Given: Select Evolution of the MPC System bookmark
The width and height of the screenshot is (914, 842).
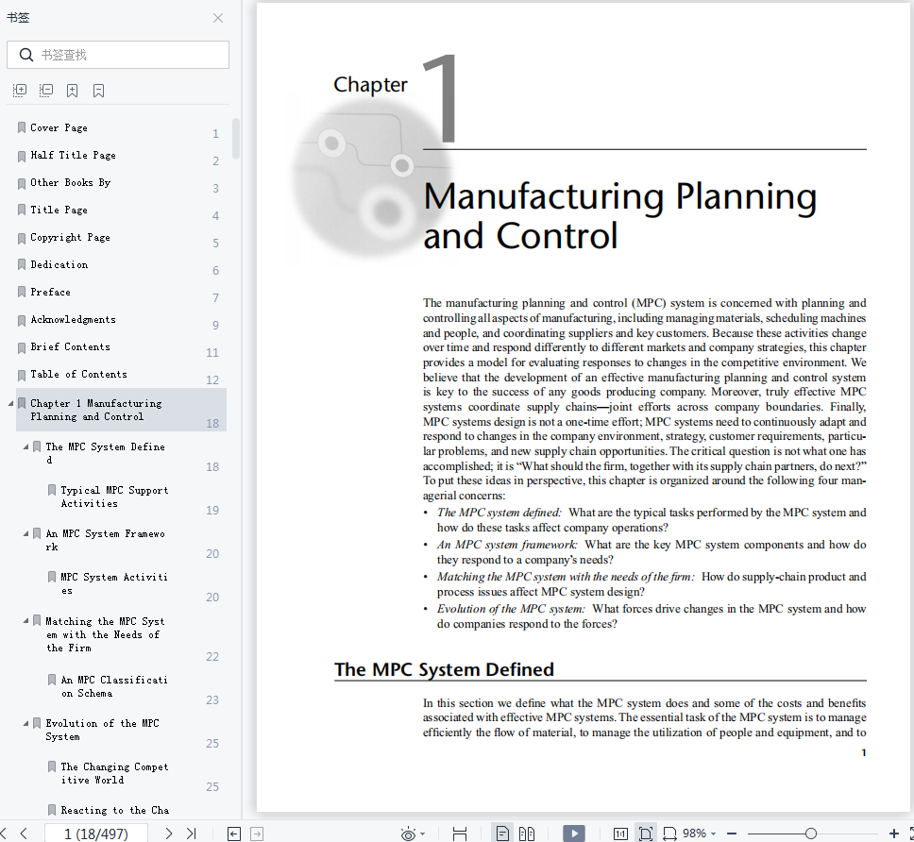Looking at the screenshot, I should point(102,730).
